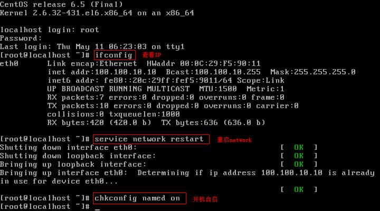Screen dimensions: 380x211
Task: Click the red annotation next to chkconfig
Action: pos(205,199)
